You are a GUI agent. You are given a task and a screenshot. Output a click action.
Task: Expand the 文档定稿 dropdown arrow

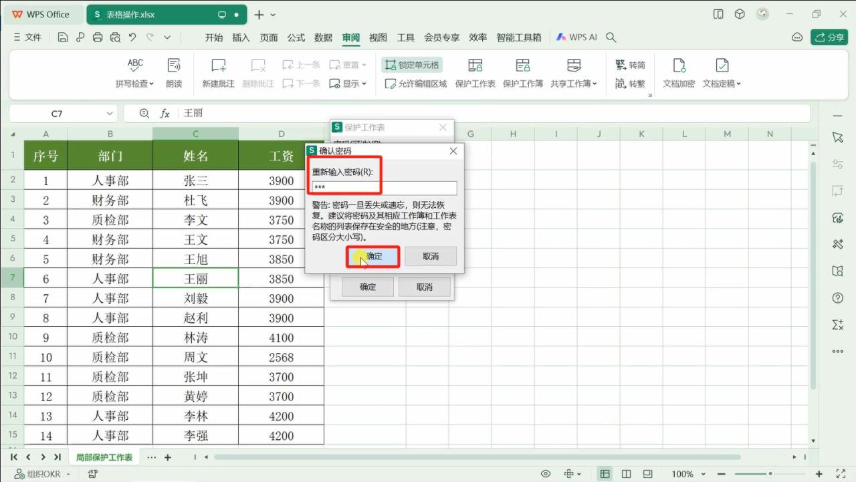point(738,84)
